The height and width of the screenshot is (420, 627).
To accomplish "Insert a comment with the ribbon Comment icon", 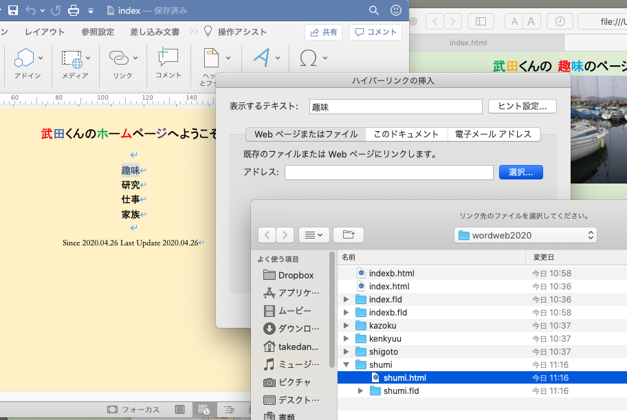I will click(x=168, y=59).
